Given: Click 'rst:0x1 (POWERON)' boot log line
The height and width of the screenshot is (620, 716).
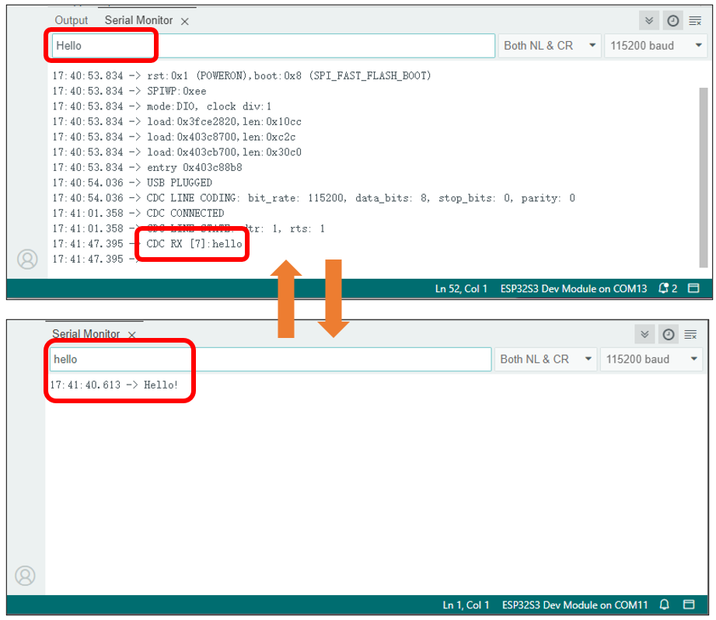Looking at the screenshot, I should pos(242,75).
